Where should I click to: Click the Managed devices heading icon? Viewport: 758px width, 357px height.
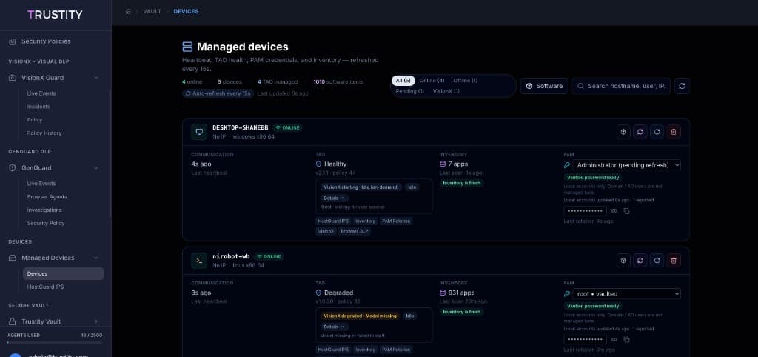[x=187, y=47]
